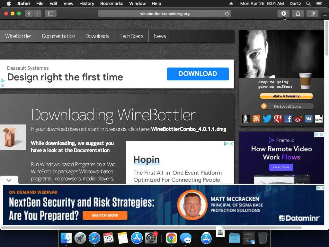Click the page's vertical scrollbar thumb
Image resolution: width=329 pixels, height=247 pixels.
click(x=327, y=38)
